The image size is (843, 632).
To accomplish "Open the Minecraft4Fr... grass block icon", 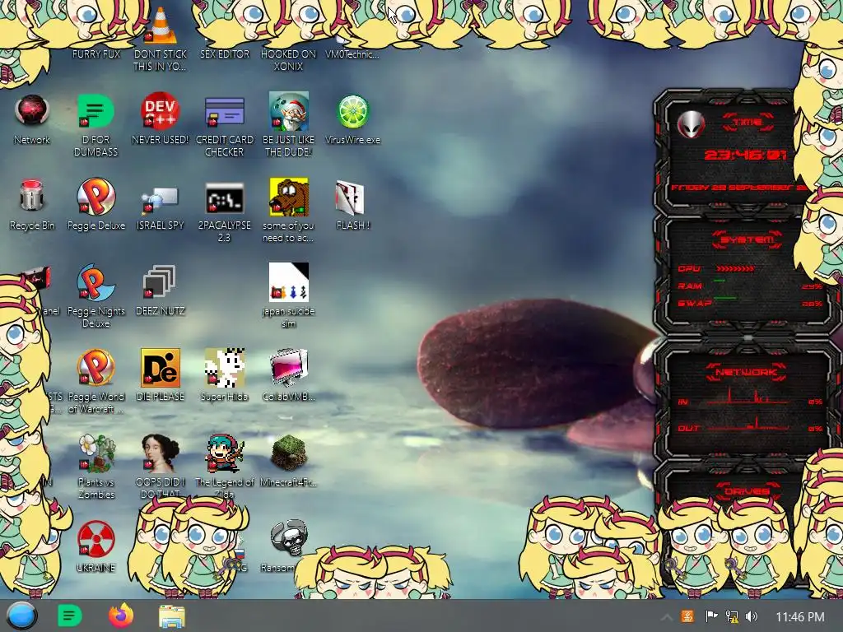I will point(289,453).
